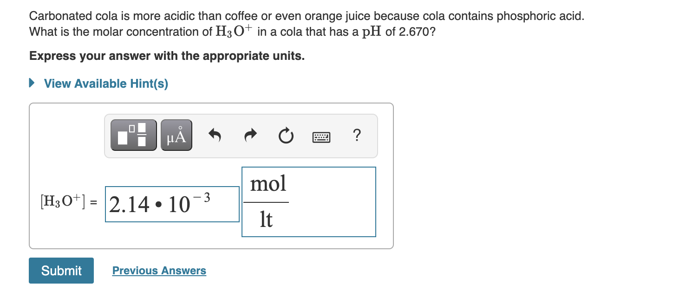Viewport: 673px width, 304px height.
Task: Open the keyboard shortcuts icon
Action: click(x=322, y=136)
